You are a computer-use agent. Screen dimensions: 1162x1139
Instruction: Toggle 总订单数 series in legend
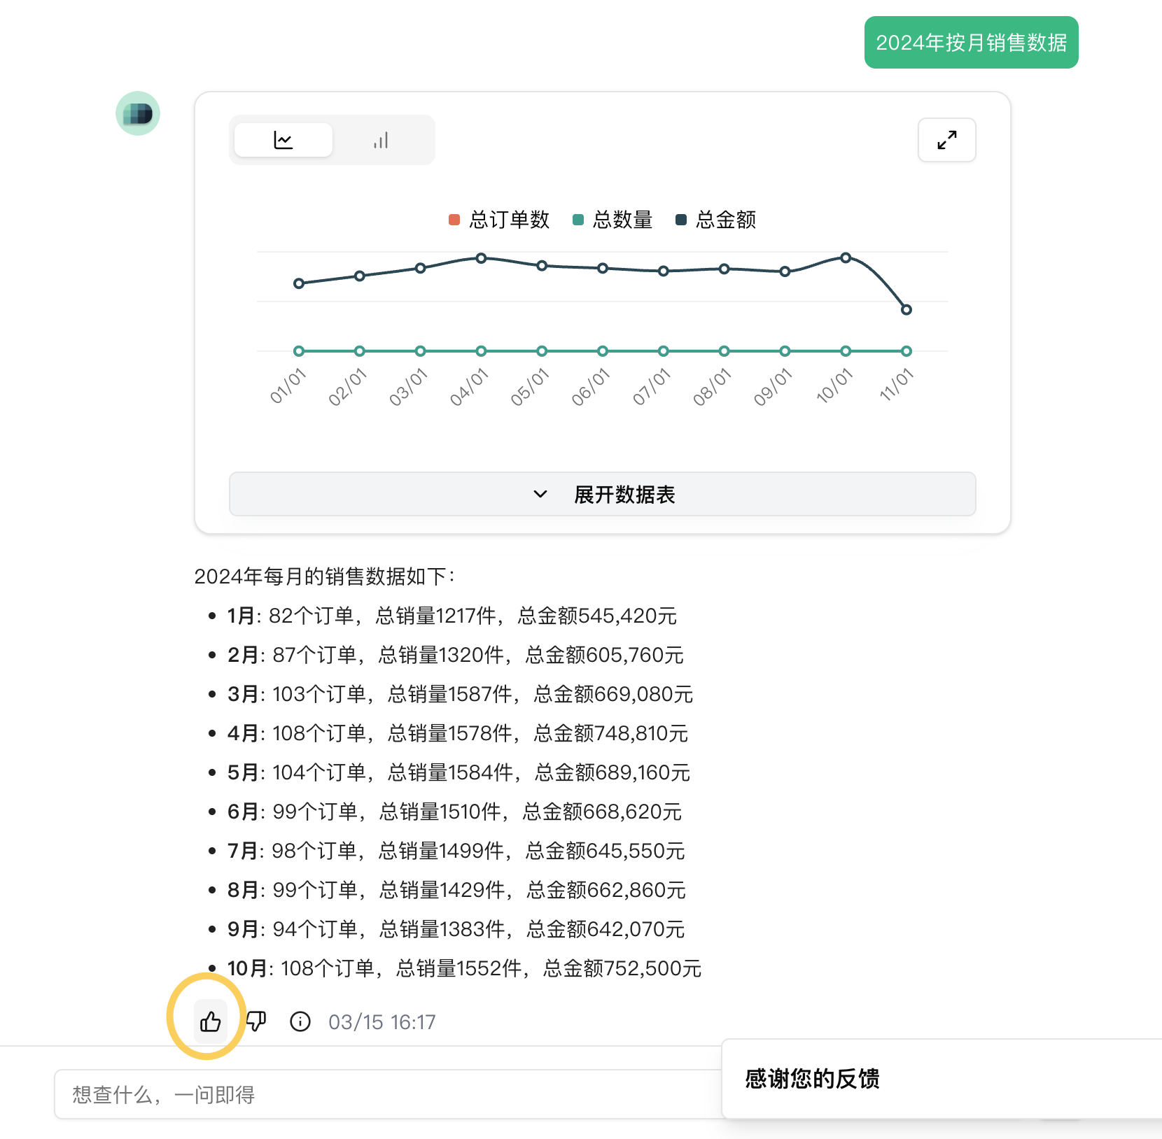pos(499,220)
